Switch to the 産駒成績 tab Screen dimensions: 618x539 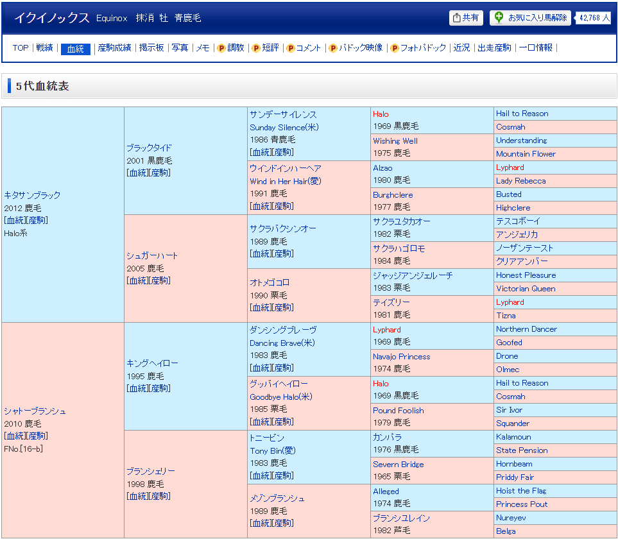(x=114, y=47)
